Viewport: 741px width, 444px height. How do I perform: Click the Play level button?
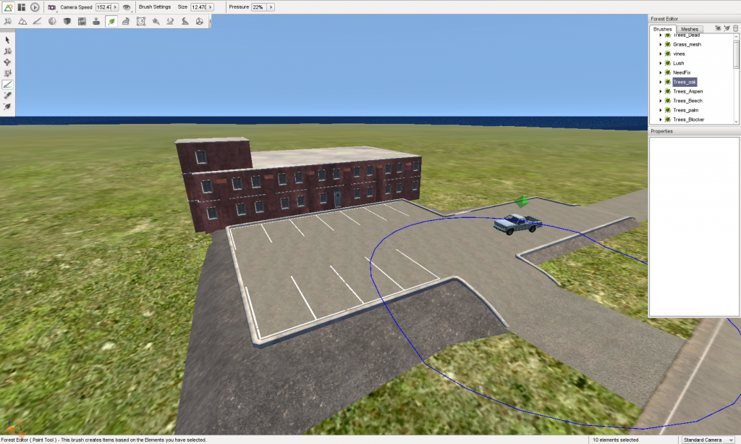click(35, 7)
